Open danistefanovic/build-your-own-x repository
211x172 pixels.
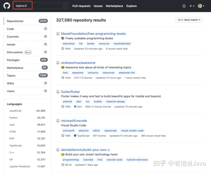[85, 150]
